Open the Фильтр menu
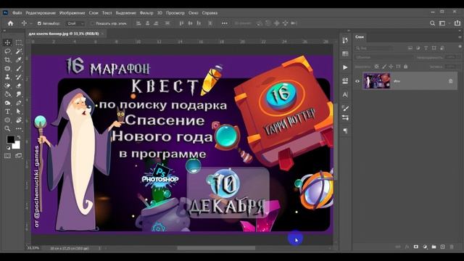Screen dimensions: 464x261 (x=146, y=13)
